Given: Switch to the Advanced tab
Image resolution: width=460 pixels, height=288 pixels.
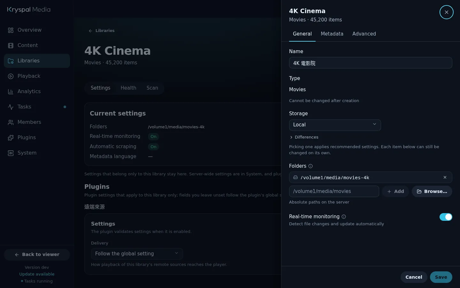Looking at the screenshot, I should tap(364, 34).
